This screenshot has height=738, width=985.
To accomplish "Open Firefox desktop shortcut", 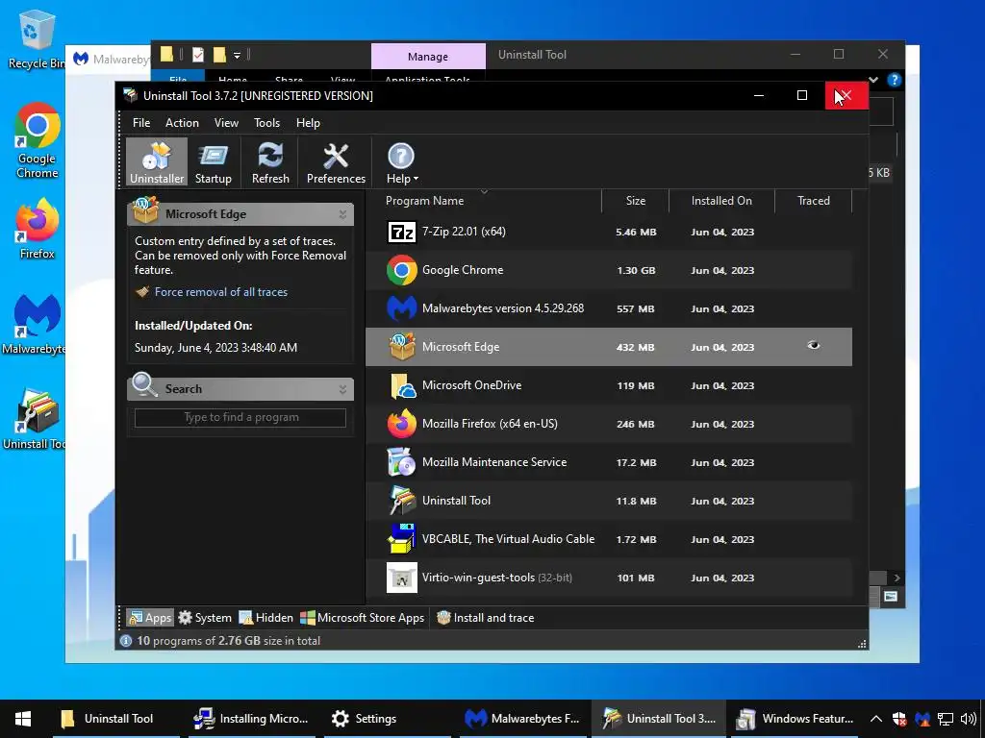I will [38, 229].
